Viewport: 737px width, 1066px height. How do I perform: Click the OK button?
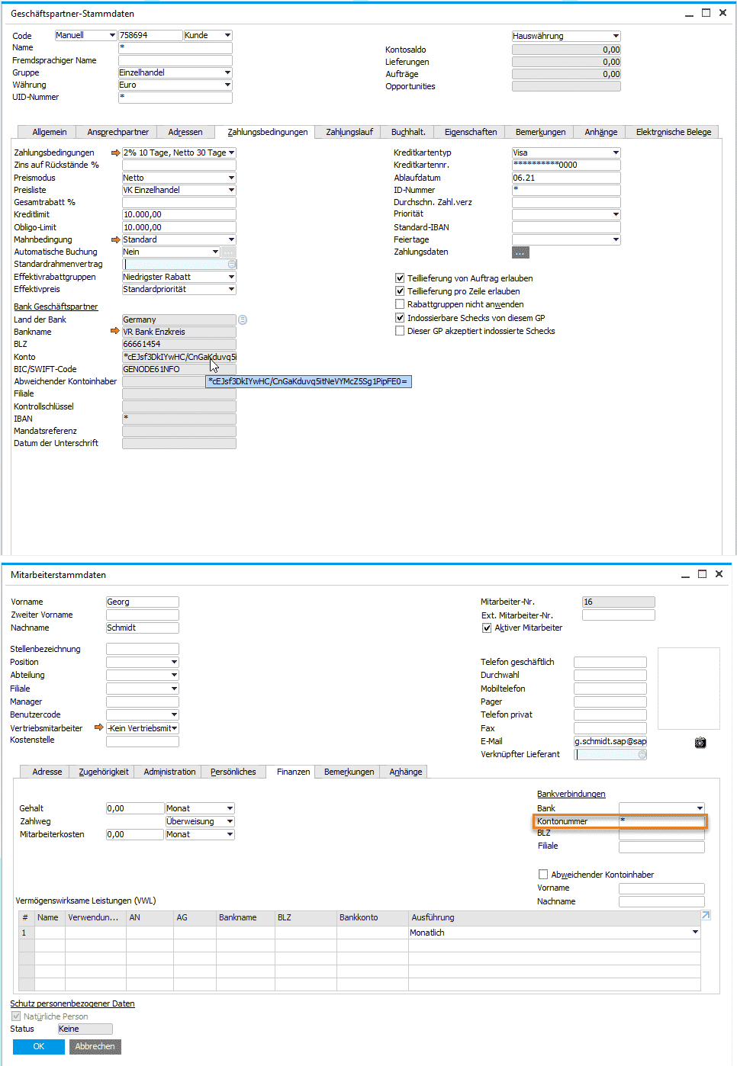[x=39, y=1047]
